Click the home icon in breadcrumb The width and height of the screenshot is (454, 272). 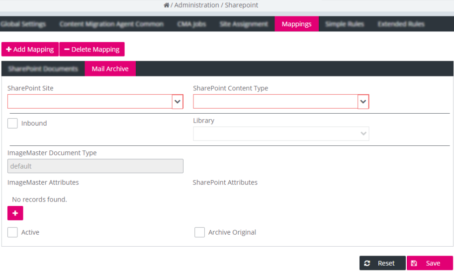pos(167,5)
